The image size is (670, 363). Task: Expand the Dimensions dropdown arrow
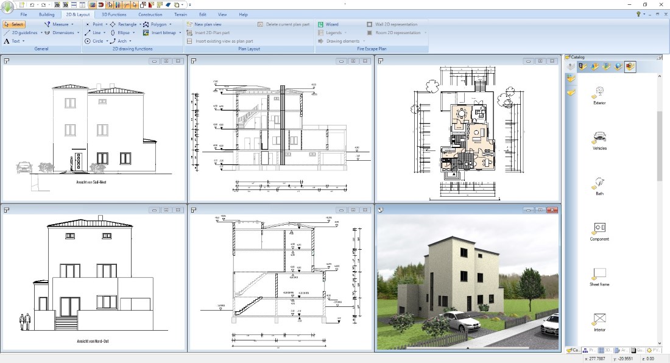(x=78, y=32)
